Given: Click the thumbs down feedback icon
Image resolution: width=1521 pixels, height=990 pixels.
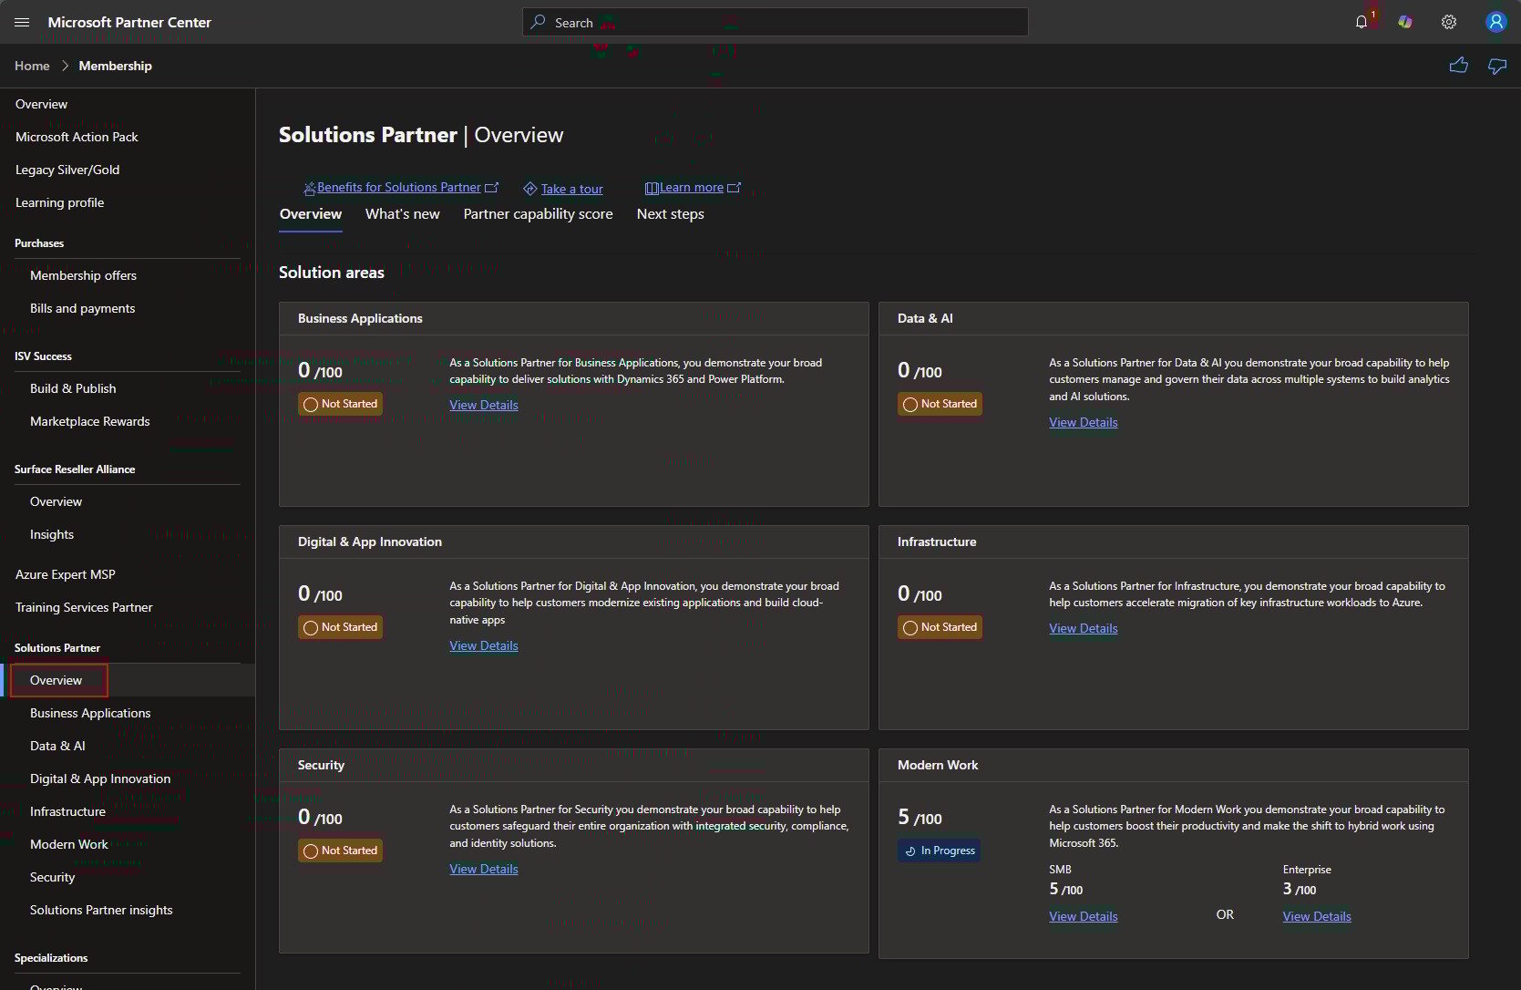Looking at the screenshot, I should tap(1497, 66).
